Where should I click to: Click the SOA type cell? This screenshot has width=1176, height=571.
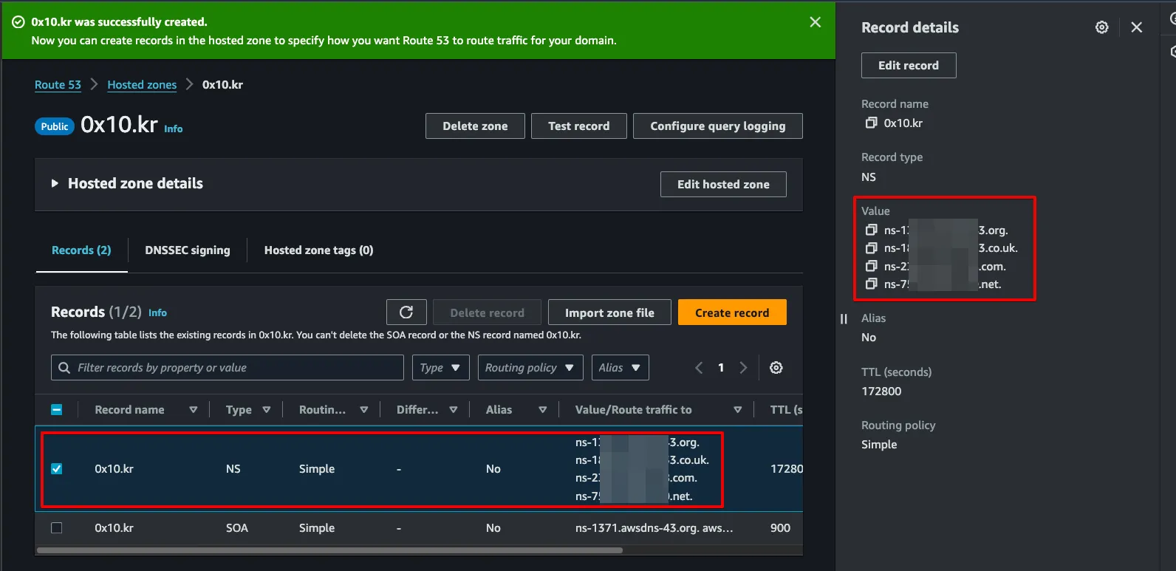coord(237,528)
